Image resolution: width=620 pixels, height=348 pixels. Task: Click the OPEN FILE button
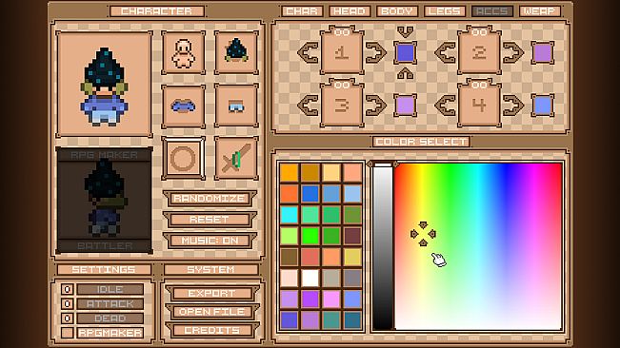coord(212,312)
